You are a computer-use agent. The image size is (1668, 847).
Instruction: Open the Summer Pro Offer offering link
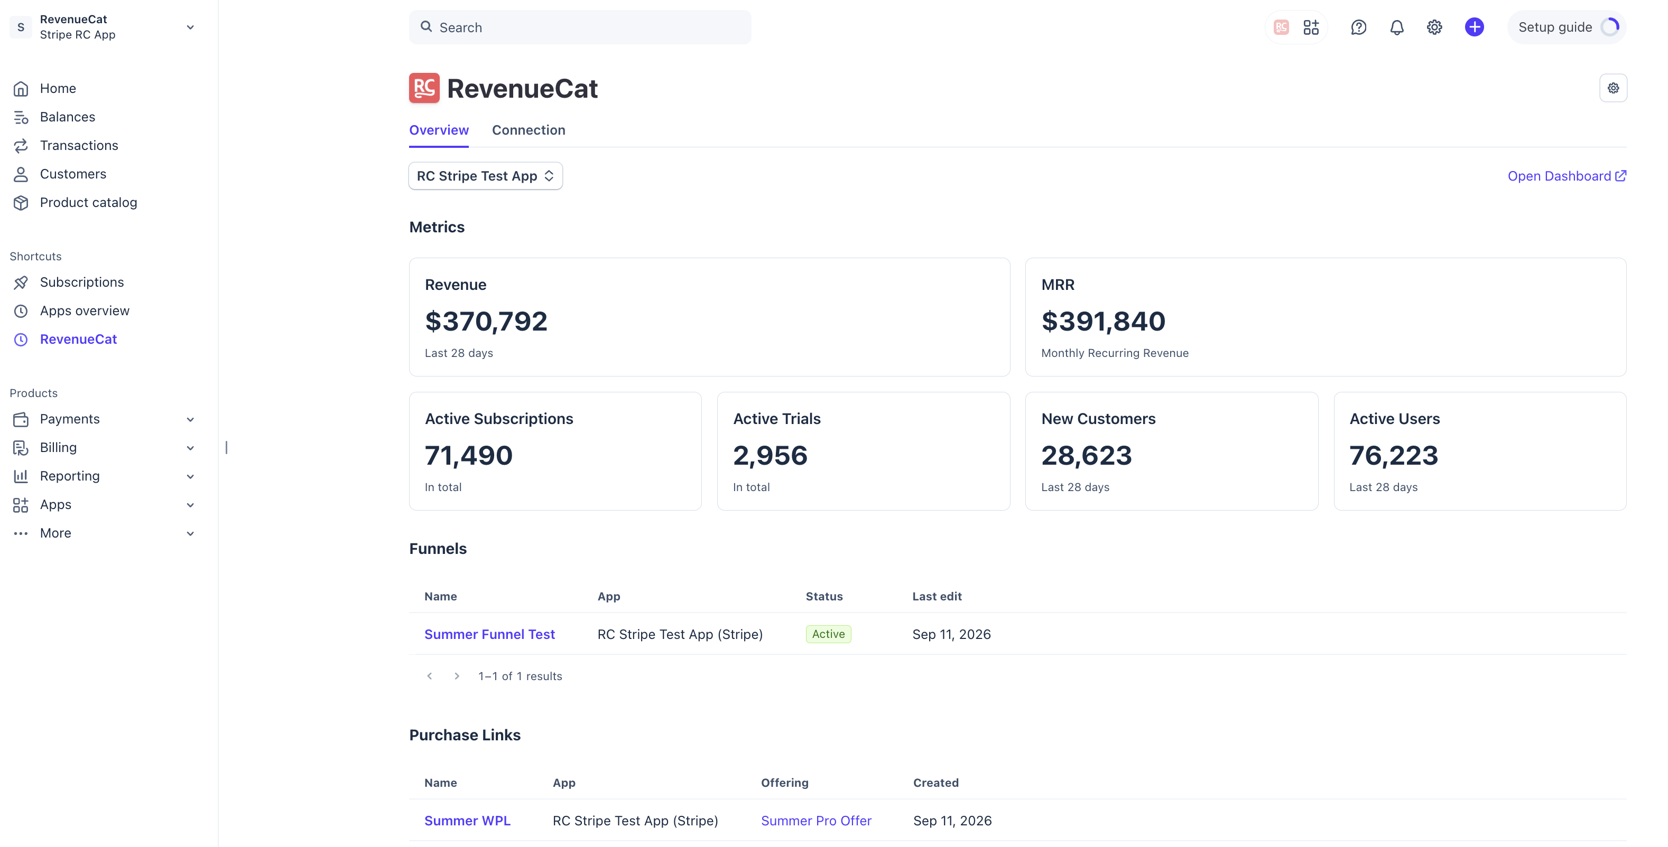[816, 821]
